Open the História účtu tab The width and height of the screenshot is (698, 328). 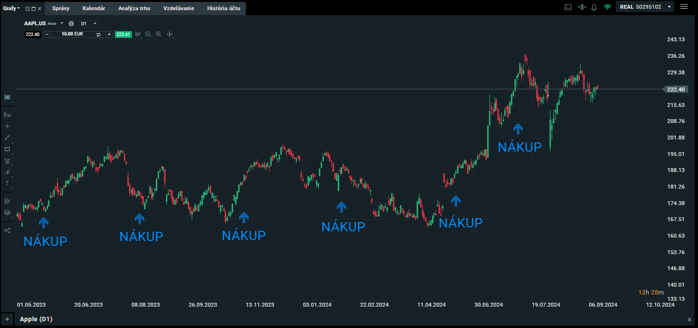[x=223, y=8]
